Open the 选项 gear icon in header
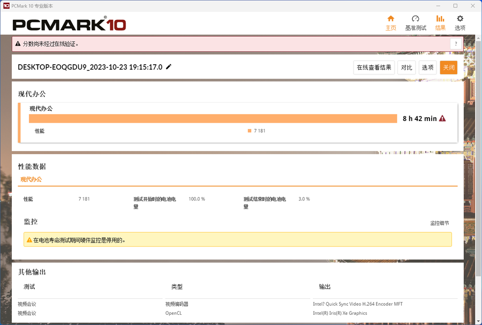 point(460,18)
